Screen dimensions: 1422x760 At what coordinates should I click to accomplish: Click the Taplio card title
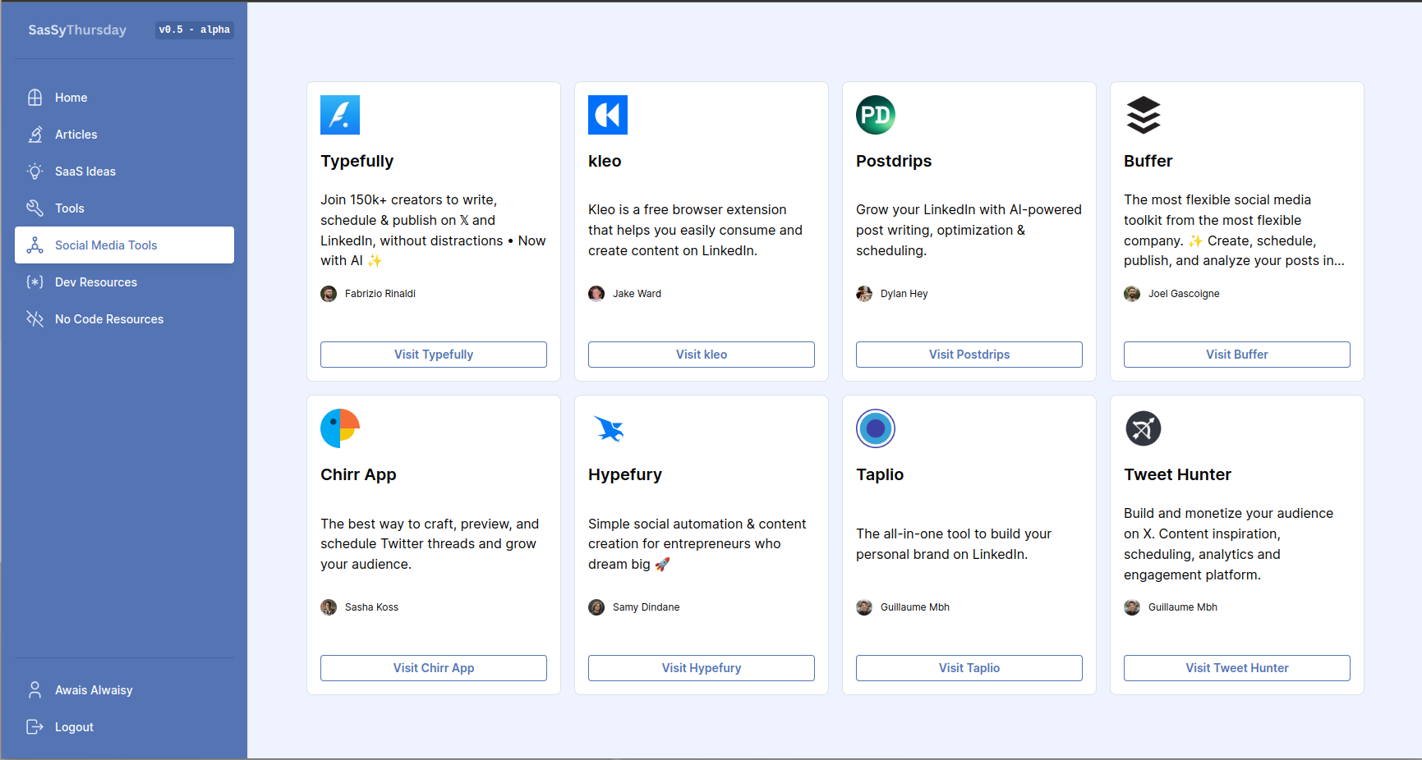tap(880, 474)
